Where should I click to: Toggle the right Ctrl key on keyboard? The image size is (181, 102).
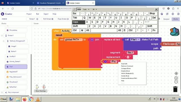[x=132, y=30]
